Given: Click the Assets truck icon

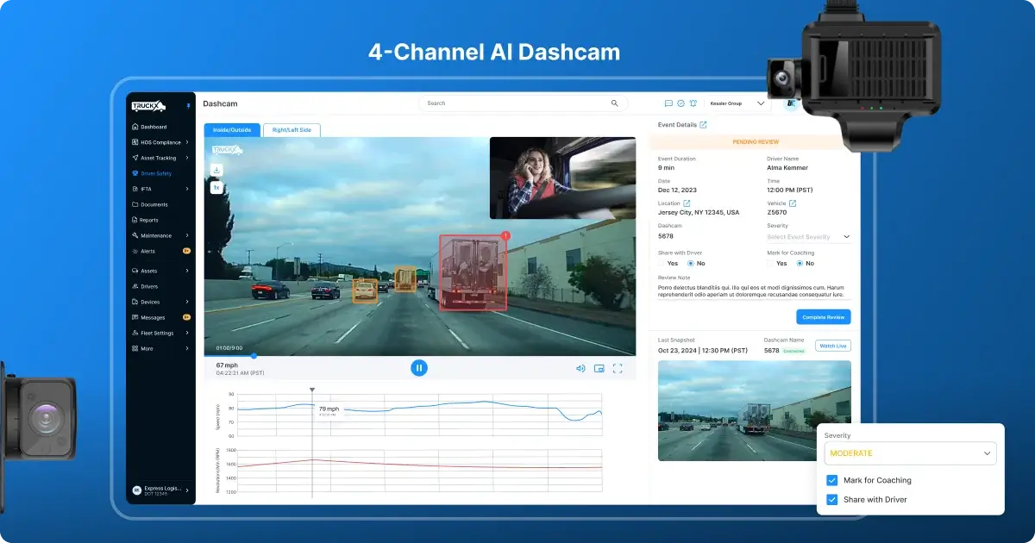Looking at the screenshot, I should (135, 271).
